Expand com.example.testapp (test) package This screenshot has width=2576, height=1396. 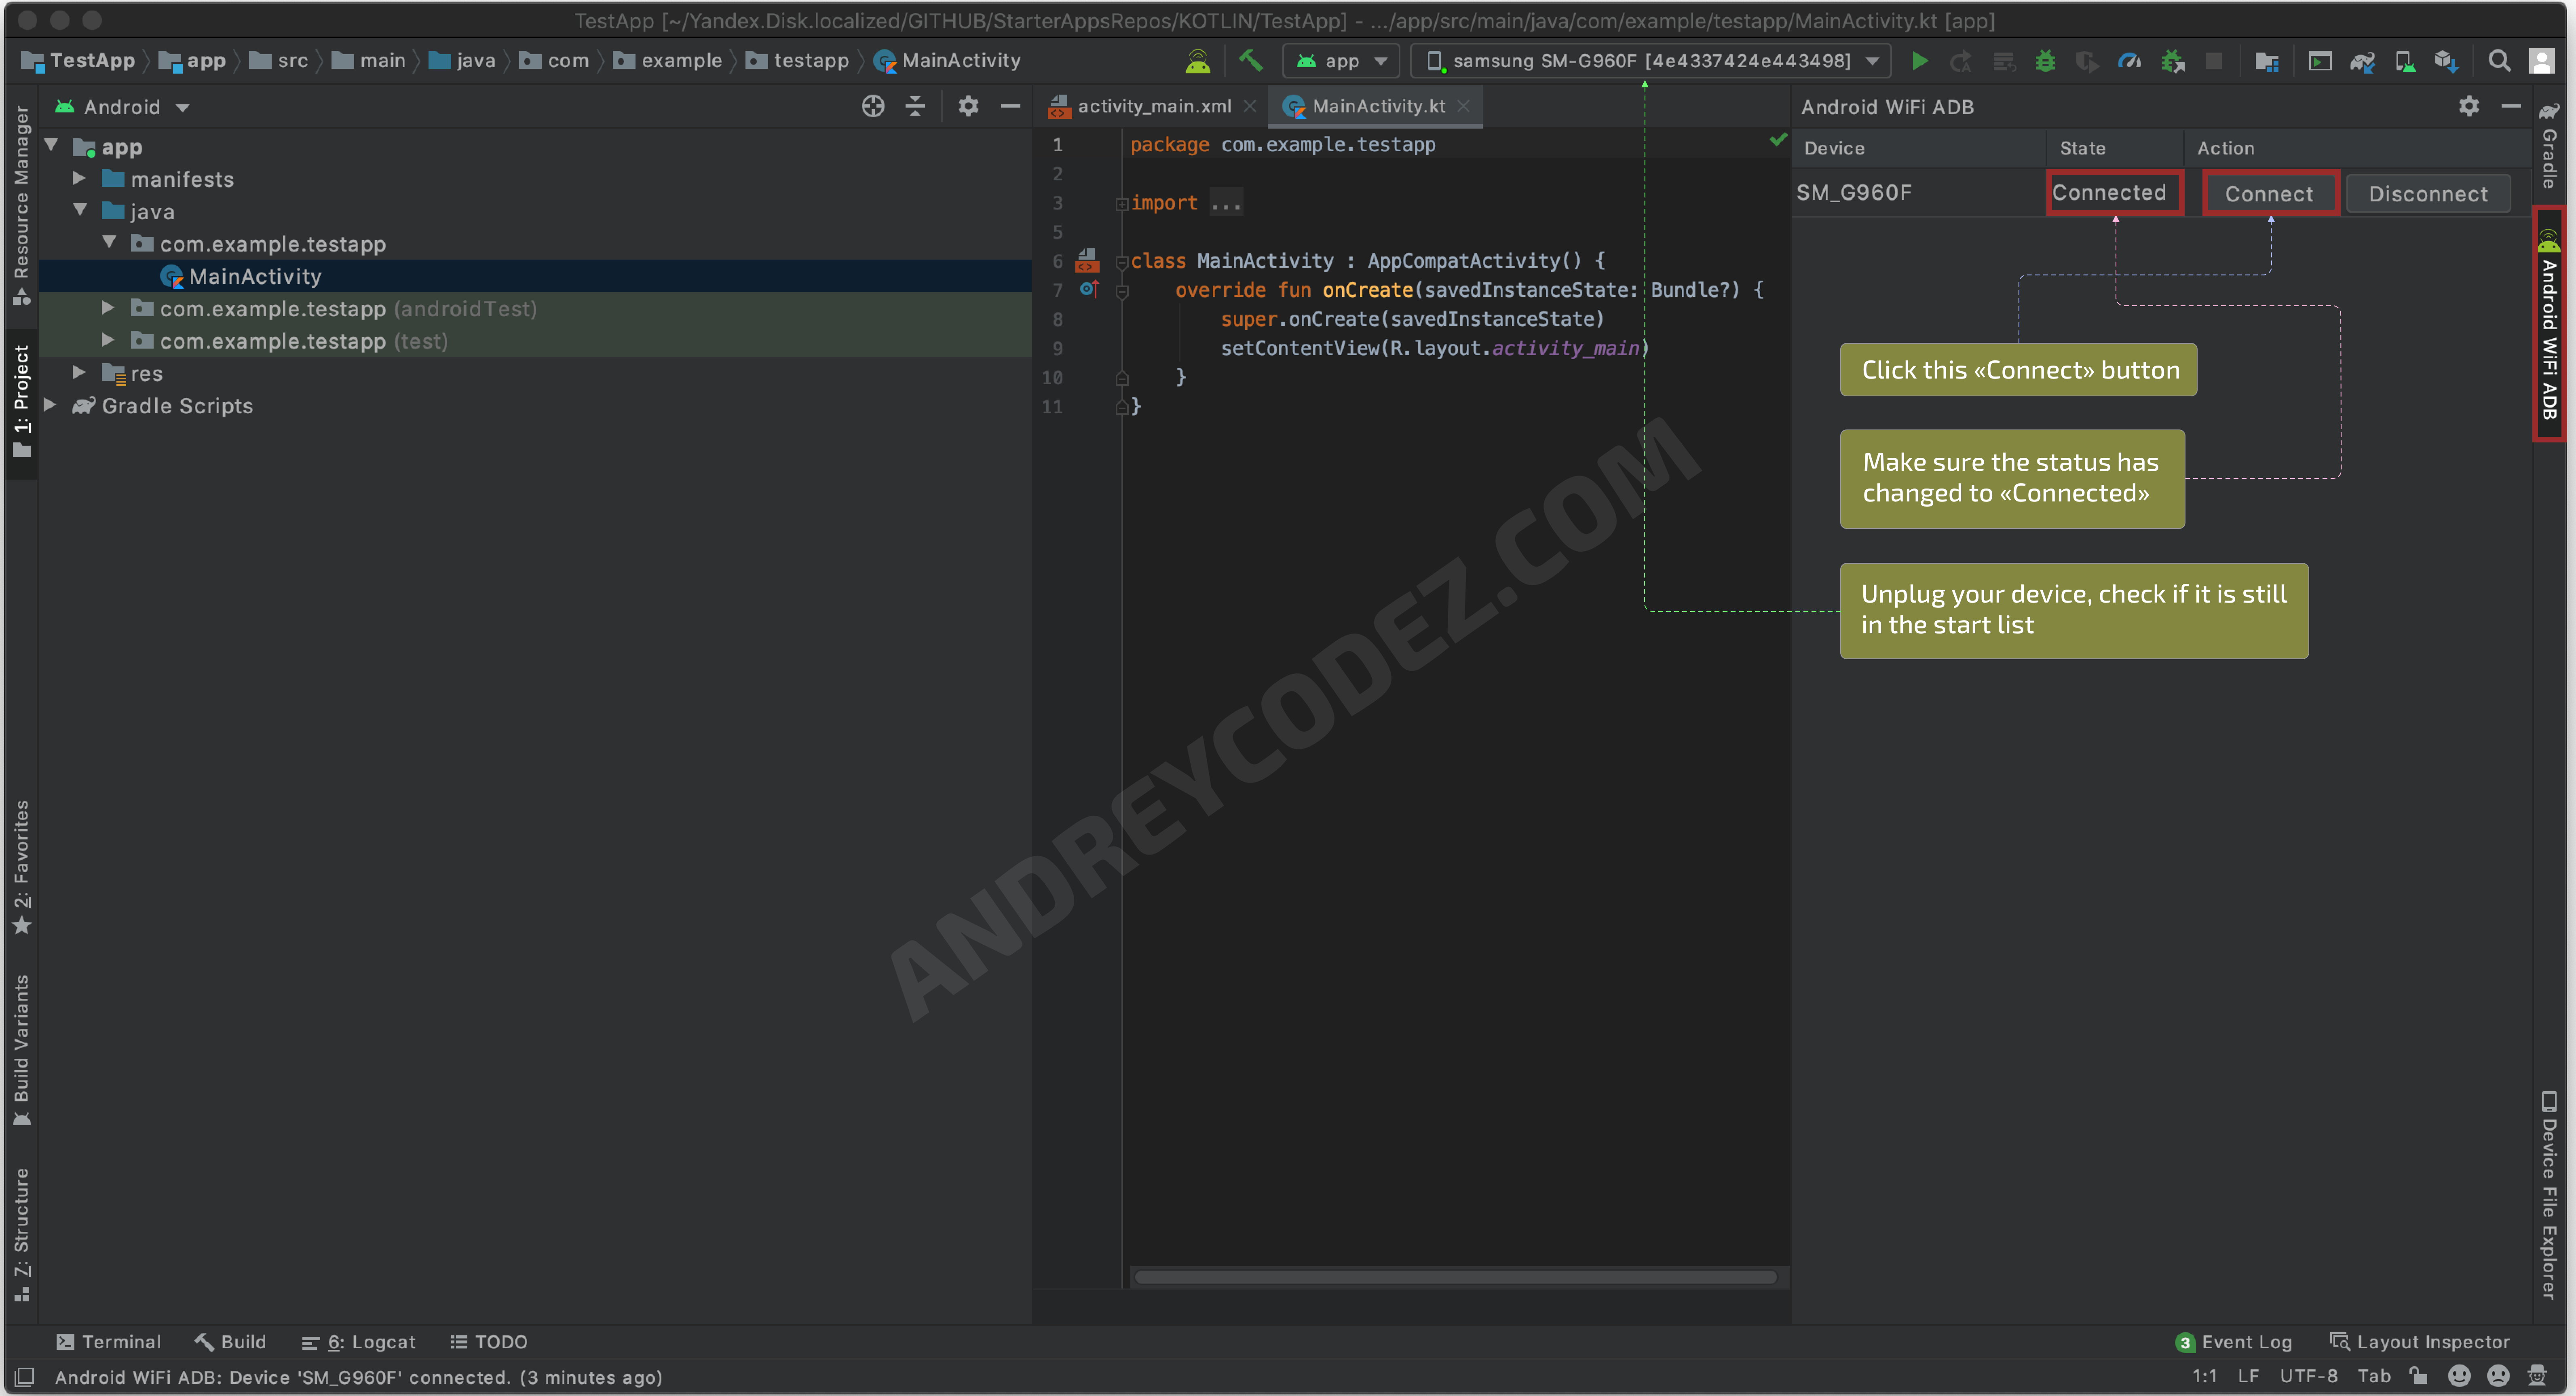click(x=108, y=340)
